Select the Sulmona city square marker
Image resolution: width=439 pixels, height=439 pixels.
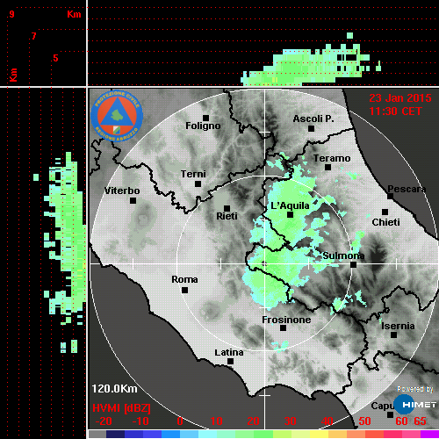[x=354, y=264]
